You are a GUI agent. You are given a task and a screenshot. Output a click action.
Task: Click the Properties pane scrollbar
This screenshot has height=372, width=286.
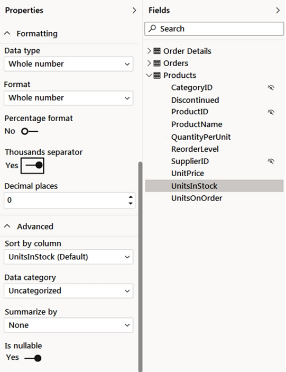click(140, 266)
